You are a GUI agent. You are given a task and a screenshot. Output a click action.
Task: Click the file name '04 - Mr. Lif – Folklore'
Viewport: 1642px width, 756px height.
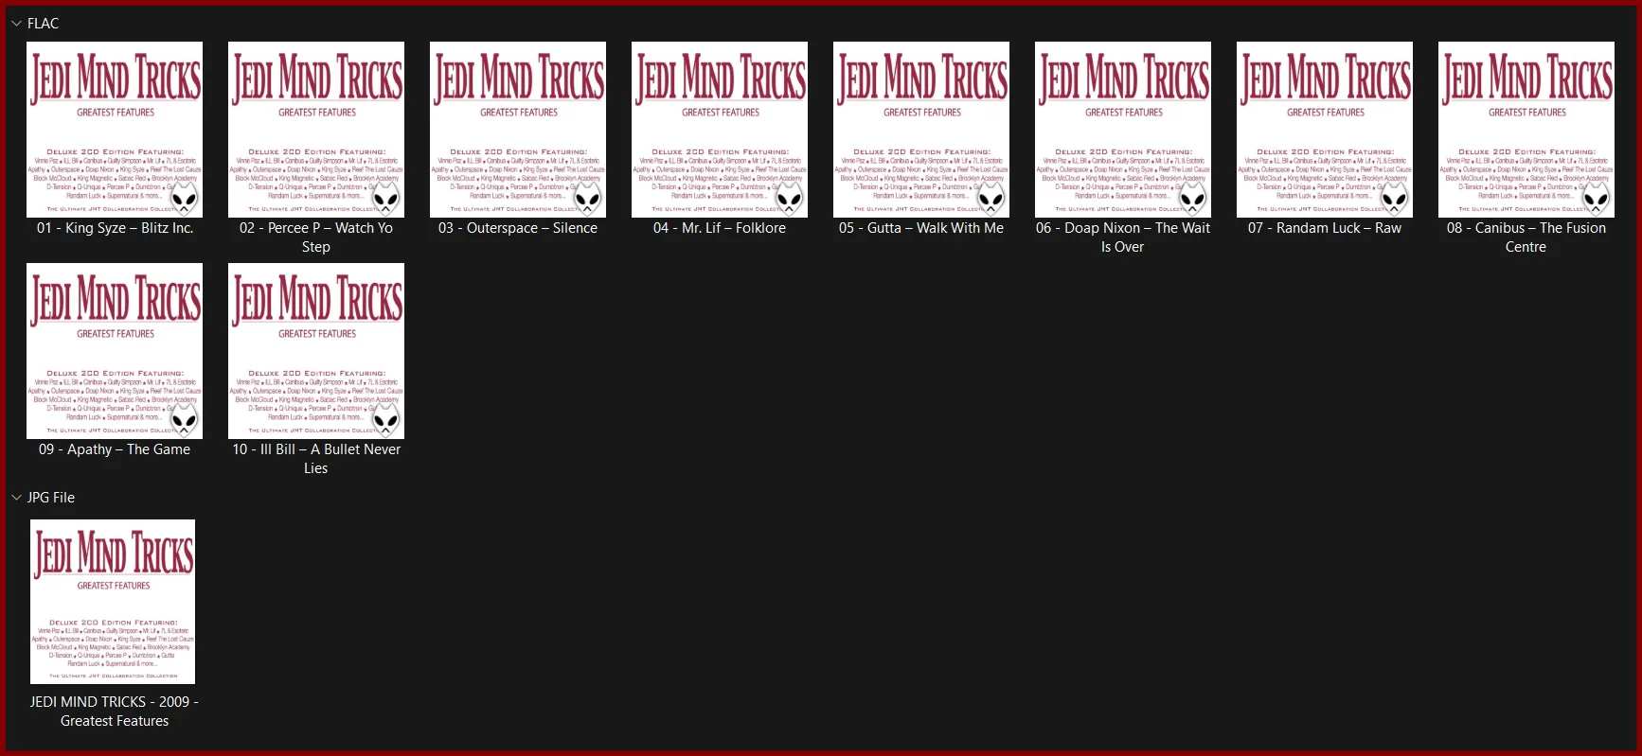(720, 228)
